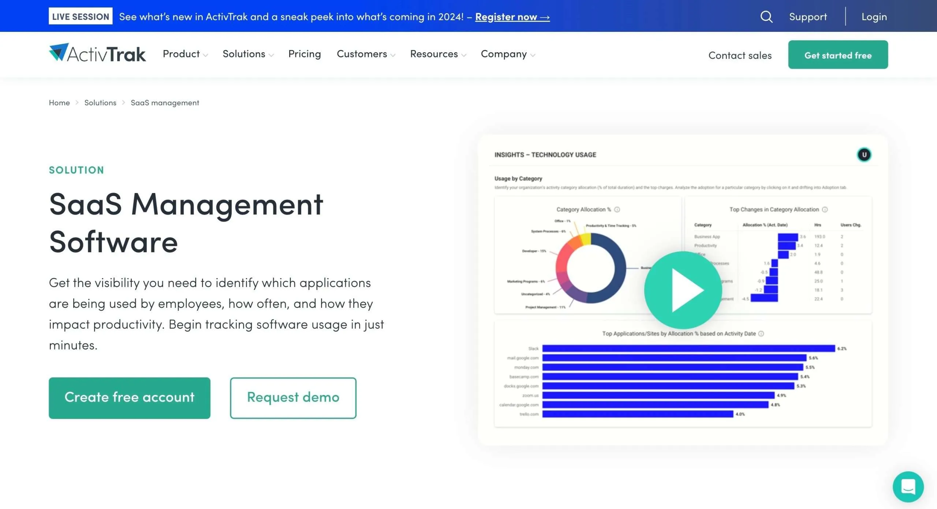
Task: Click the SOLUTION heading label
Action: coord(76,170)
